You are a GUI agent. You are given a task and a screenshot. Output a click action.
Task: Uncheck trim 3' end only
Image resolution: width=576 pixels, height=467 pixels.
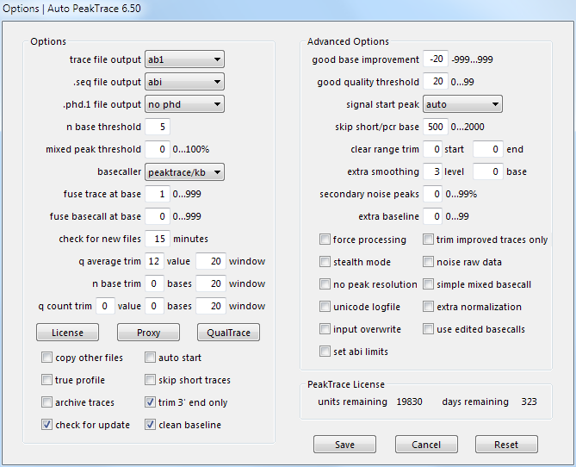pyautogui.click(x=150, y=402)
